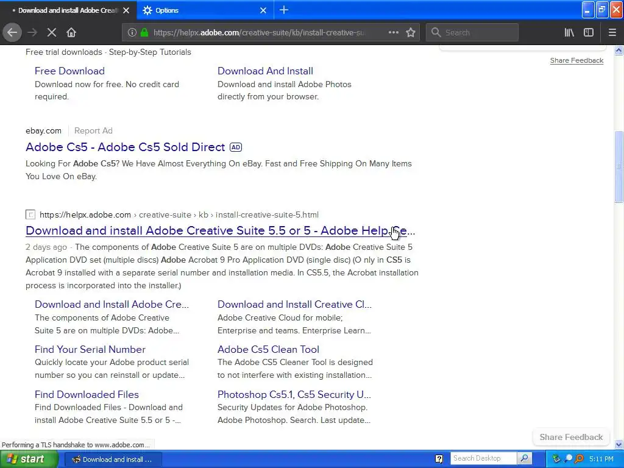Open Download and Install Adobe Cre... sublink
The height and width of the screenshot is (468, 624).
[x=112, y=305]
